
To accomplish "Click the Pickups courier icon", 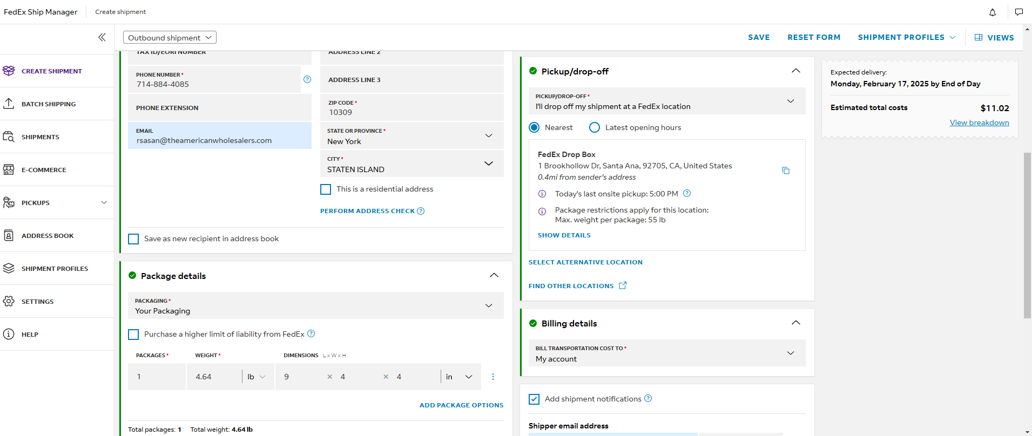I will pos(9,202).
